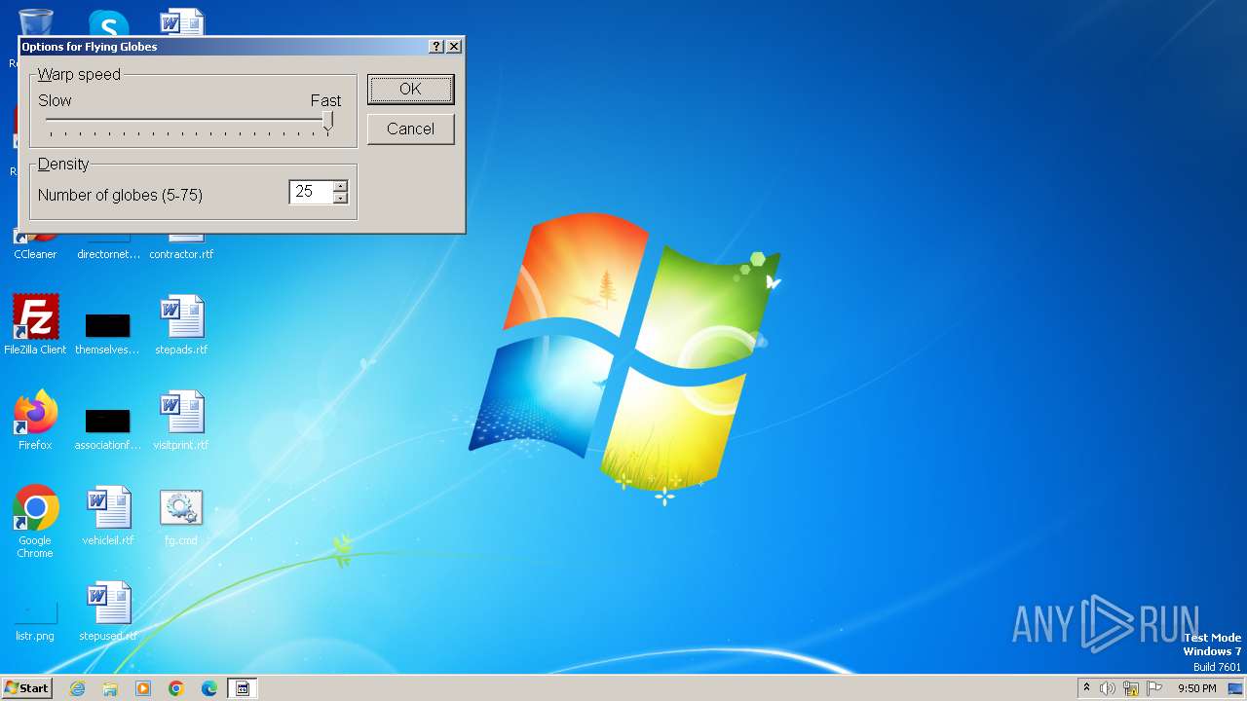Launch Microsoft Edge from the taskbar
The image size is (1247, 701).
tap(209, 688)
